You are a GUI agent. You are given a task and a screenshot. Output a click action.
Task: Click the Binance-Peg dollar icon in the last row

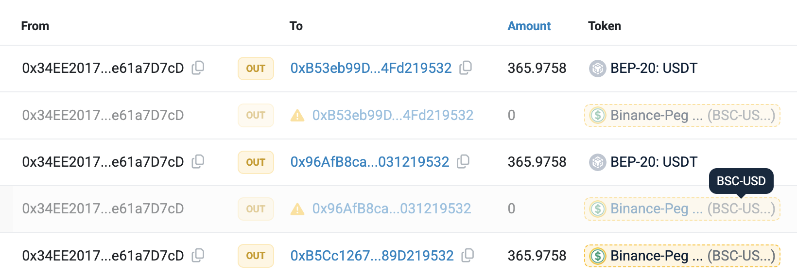click(597, 256)
